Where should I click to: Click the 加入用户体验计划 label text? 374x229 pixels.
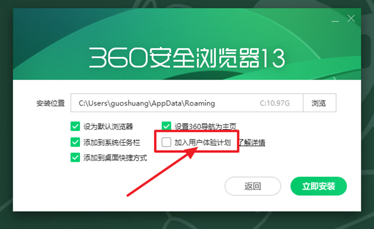point(202,142)
